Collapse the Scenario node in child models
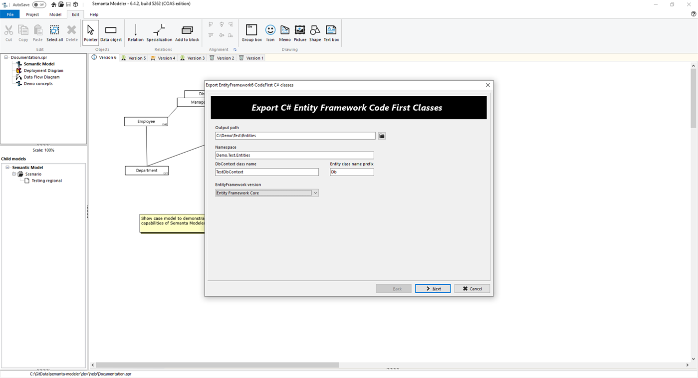Screen dimensions: 698x378 [14, 174]
